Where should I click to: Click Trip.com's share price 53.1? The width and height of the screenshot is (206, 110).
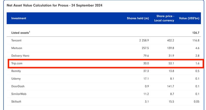click(171, 64)
